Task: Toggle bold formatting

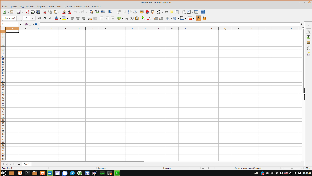Action: pyautogui.click(x=40, y=18)
